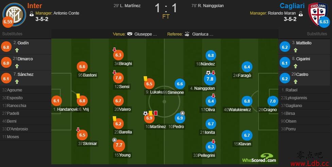Click the L. Martínez goal entry
332x167 pixels.
pyautogui.click(x=127, y=6)
